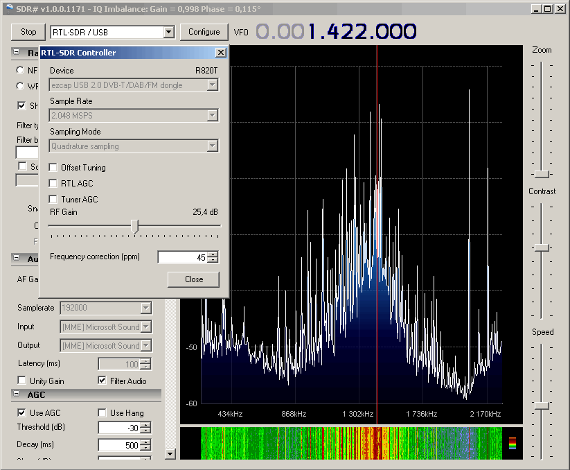Click the Zoom slider handle
Viewport: 570px width, 470px height.
click(542, 174)
